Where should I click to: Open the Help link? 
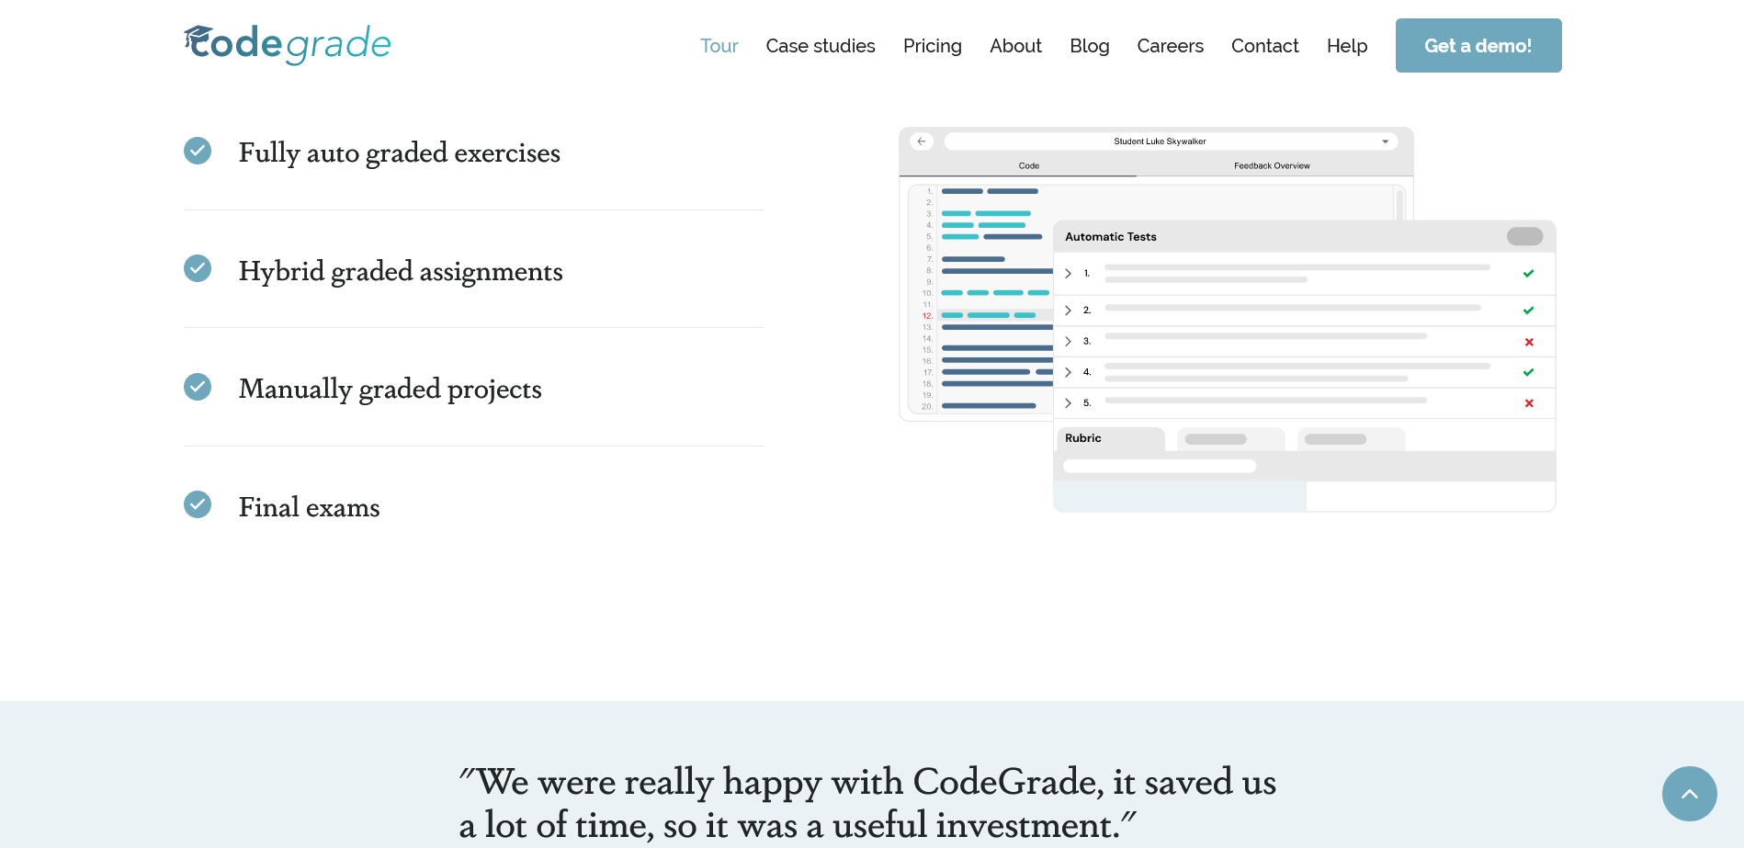point(1347,46)
